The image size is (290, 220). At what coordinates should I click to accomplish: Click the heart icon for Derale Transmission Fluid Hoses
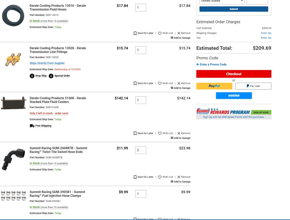(160, 33)
